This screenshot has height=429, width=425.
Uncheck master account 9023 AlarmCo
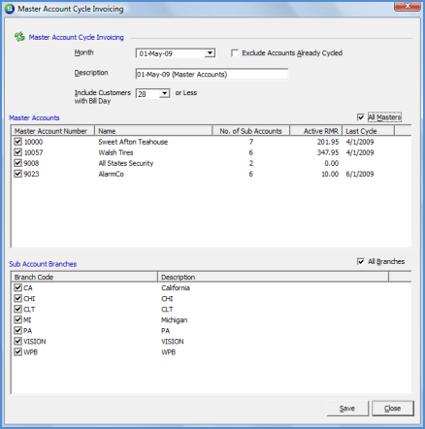pos(18,174)
